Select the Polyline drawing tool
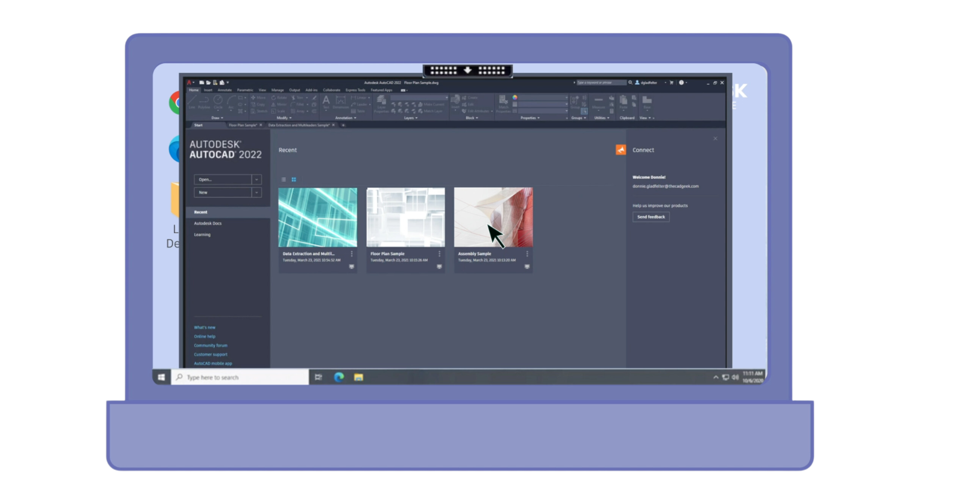The height and width of the screenshot is (483, 969). pos(204,102)
